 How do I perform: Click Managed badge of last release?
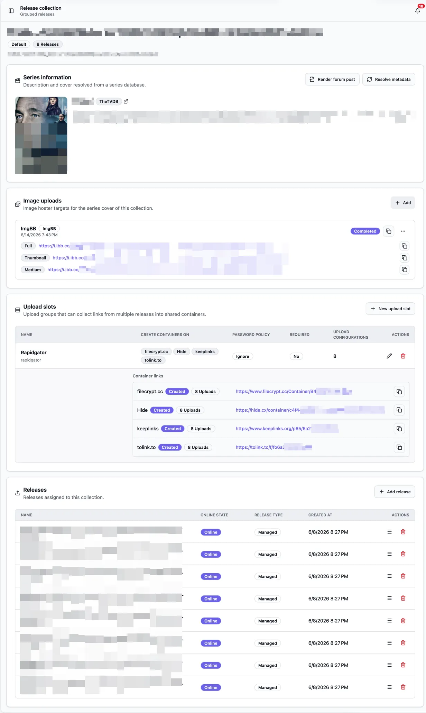pos(268,687)
